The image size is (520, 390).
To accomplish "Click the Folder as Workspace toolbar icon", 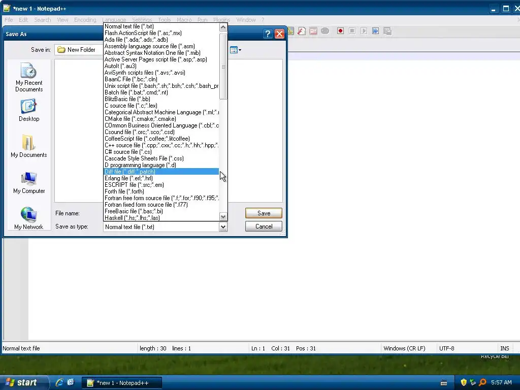I will pyautogui.click(x=313, y=31).
